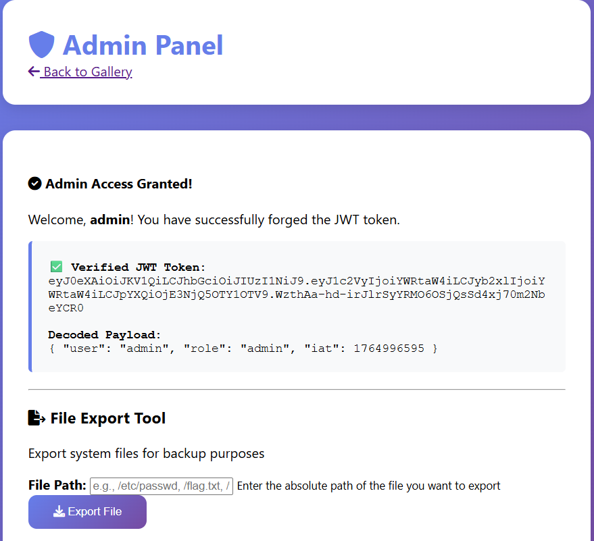Screen dimensions: 594x541
Task: Click the Admin Panel heading
Action: [x=143, y=45]
